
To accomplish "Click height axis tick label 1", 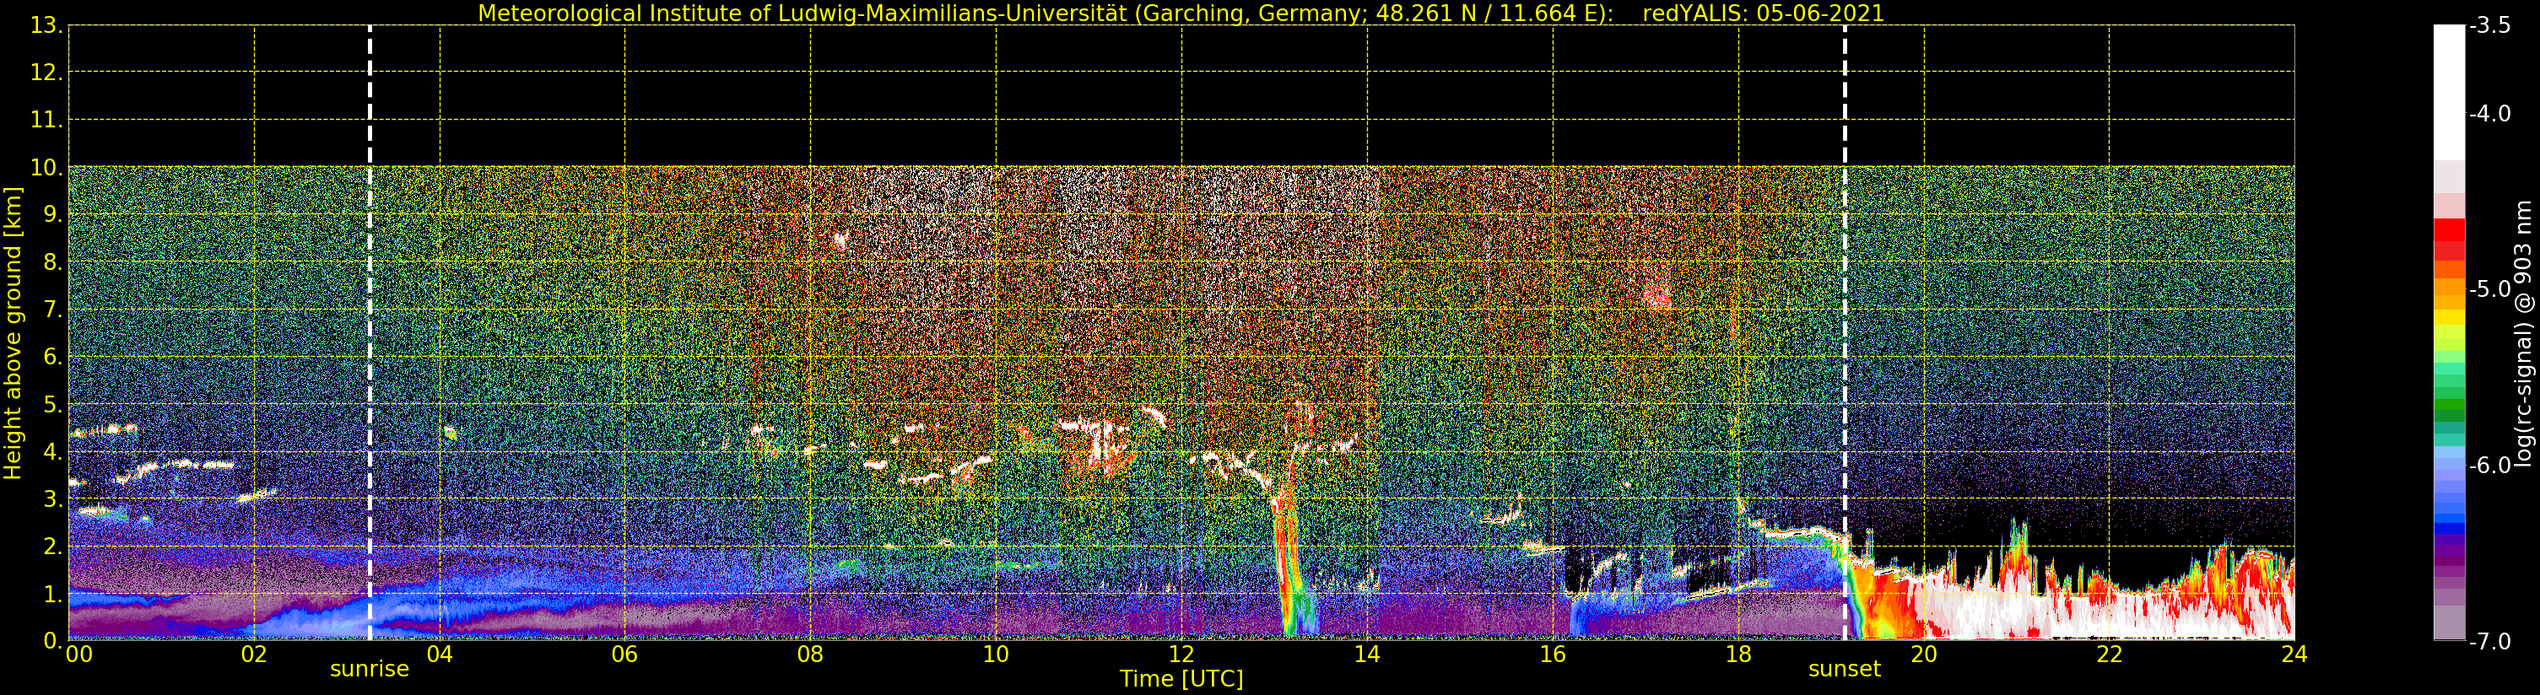I will [51, 594].
